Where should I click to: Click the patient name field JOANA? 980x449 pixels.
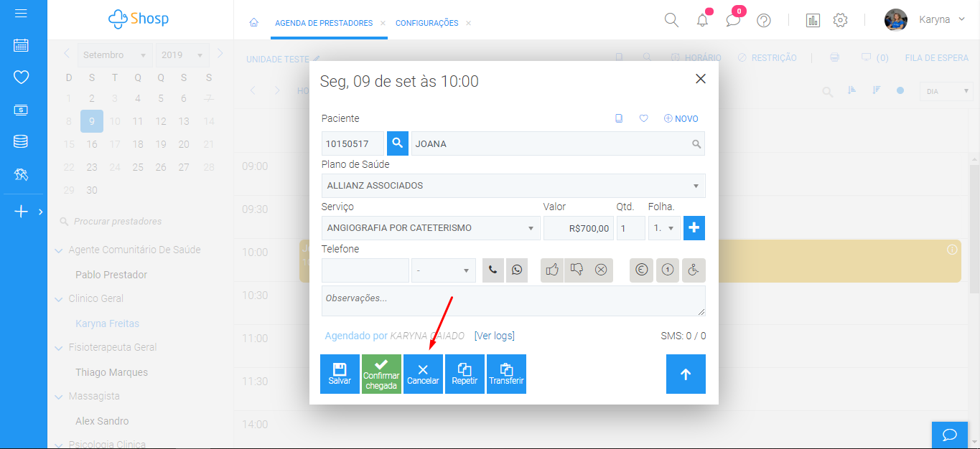point(557,143)
